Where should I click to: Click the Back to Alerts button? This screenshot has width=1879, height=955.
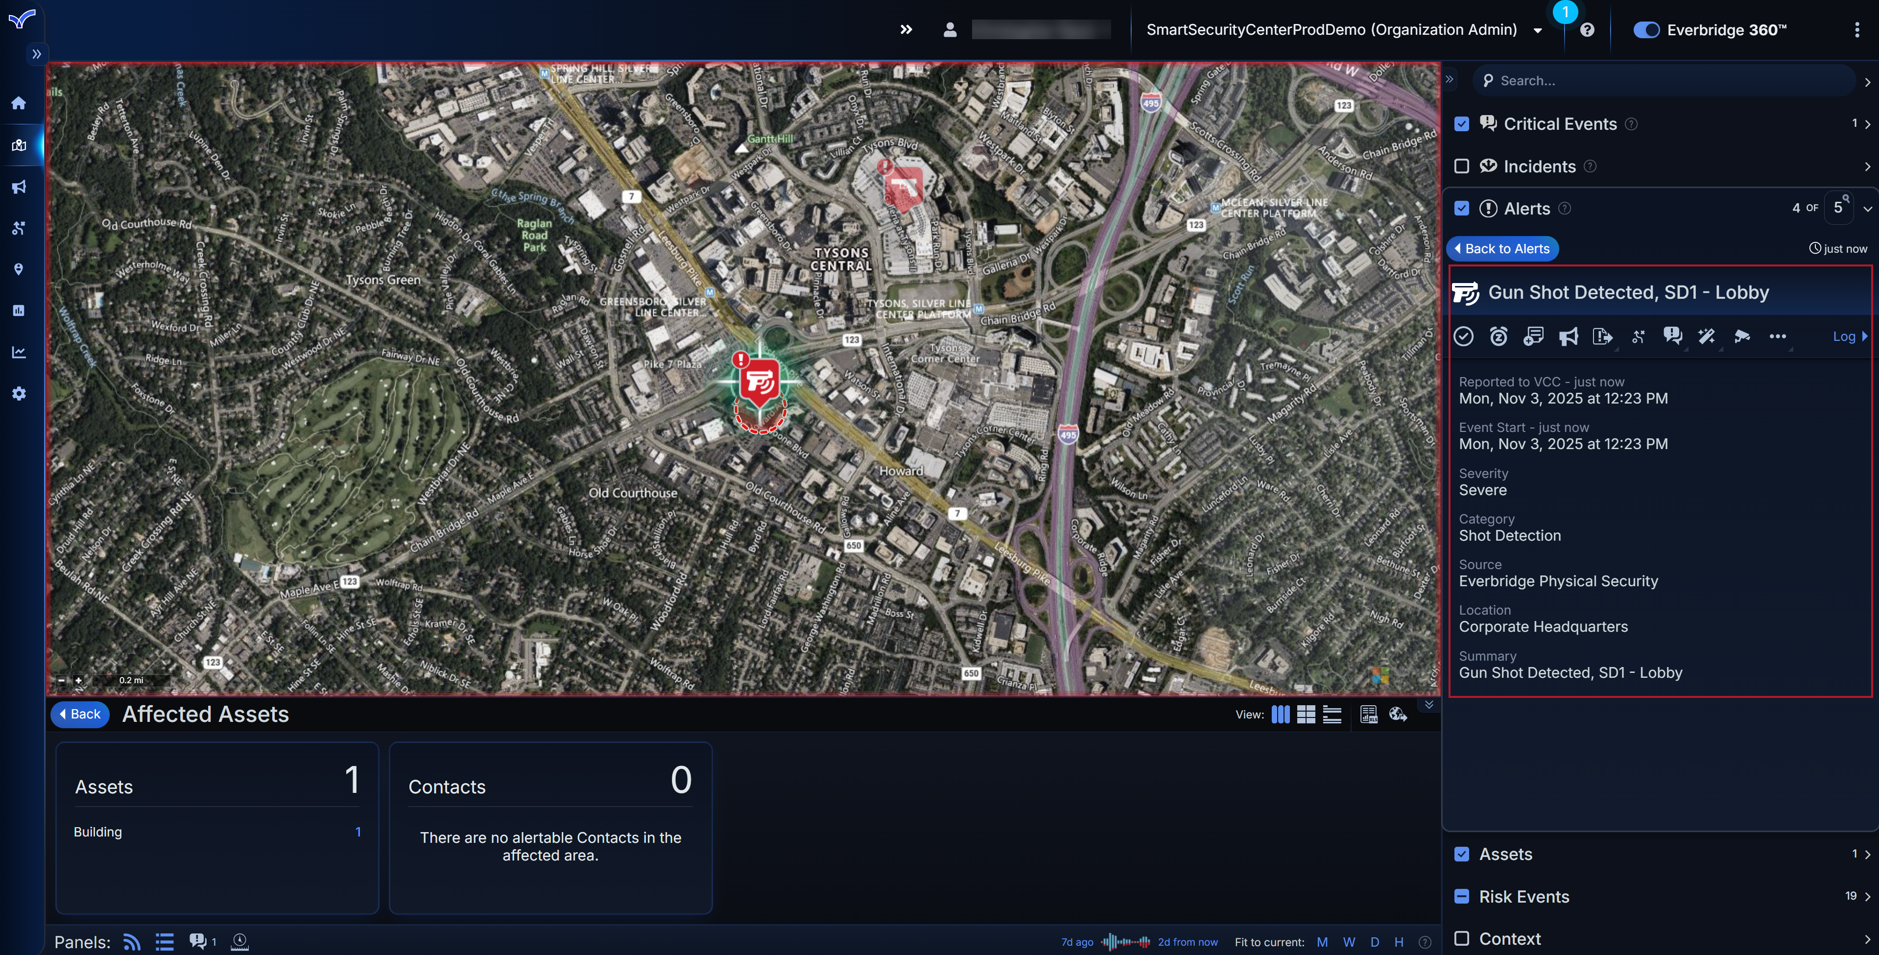click(x=1502, y=249)
